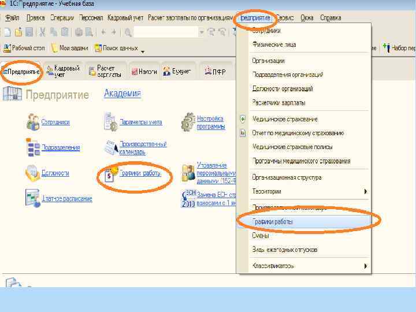
Task: Open the Производственный календарь link
Action: pyautogui.click(x=143, y=148)
